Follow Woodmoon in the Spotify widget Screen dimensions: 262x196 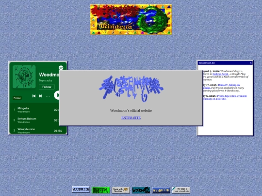click(x=47, y=87)
